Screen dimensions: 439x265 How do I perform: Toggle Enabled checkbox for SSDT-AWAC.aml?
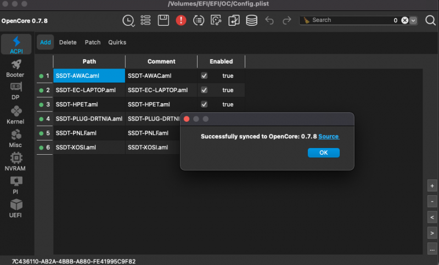coord(204,76)
